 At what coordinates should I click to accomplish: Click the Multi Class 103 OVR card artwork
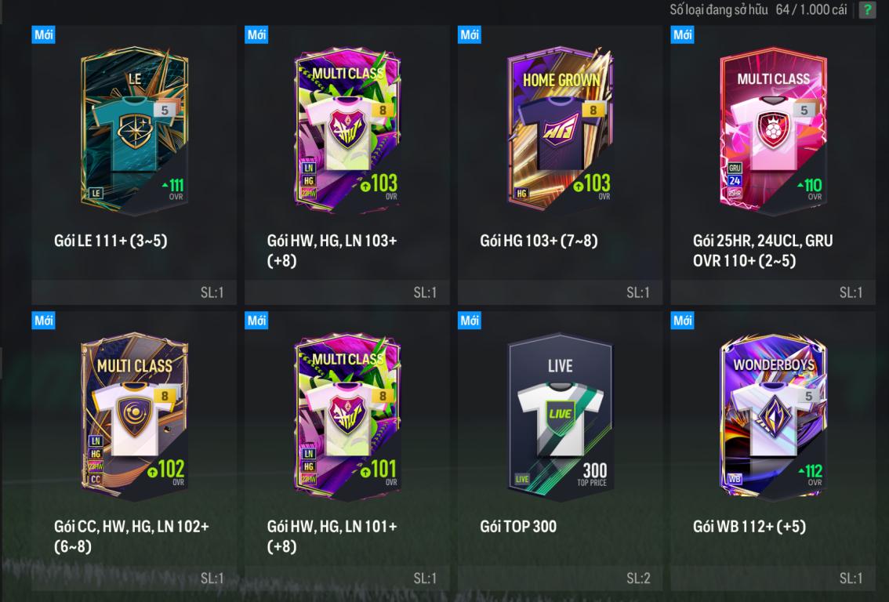pyautogui.click(x=347, y=130)
